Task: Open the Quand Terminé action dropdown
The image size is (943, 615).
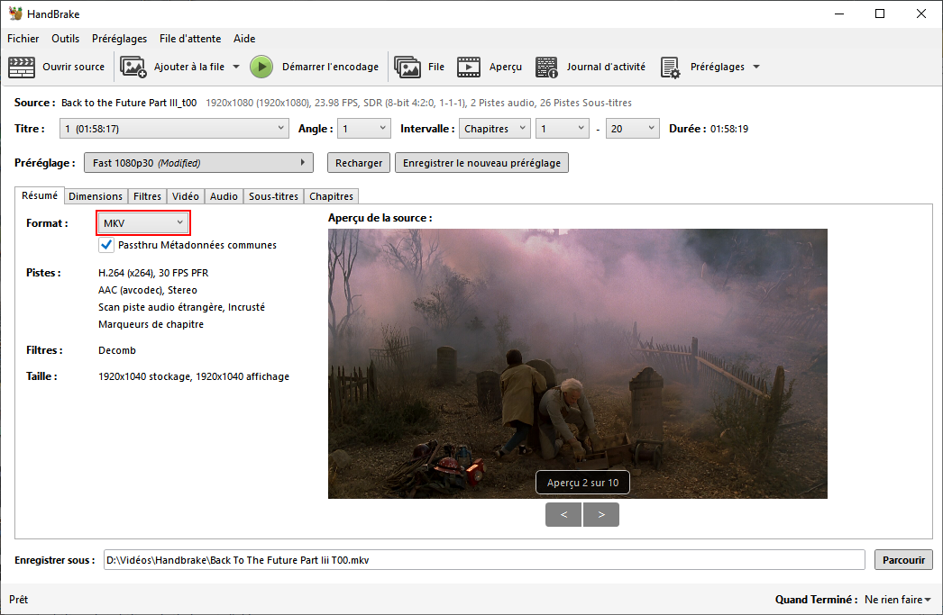Action: 897,600
